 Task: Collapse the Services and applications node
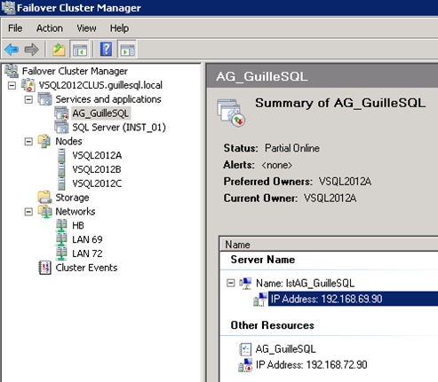pos(28,99)
